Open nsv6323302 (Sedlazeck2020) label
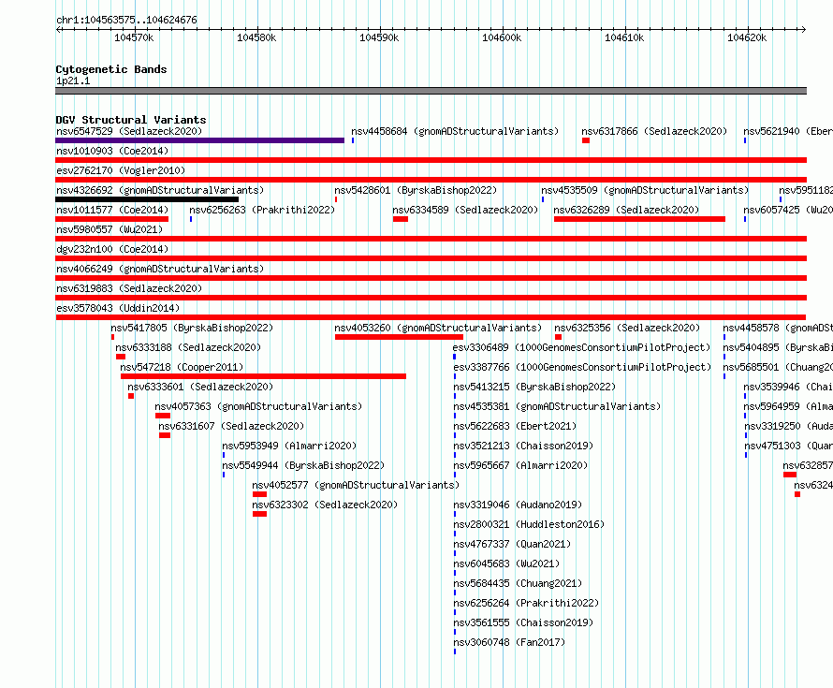Viewport: 833px width, 688px height. click(325, 505)
